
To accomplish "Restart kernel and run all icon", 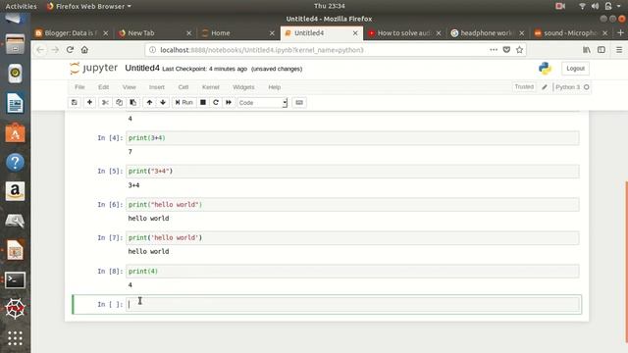I will [229, 102].
